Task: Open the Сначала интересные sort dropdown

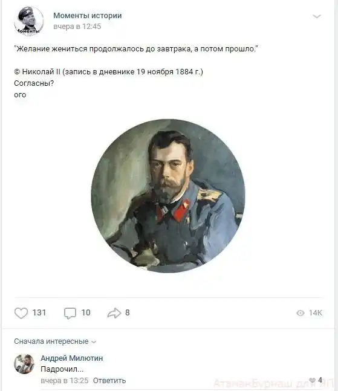Action: point(55,341)
